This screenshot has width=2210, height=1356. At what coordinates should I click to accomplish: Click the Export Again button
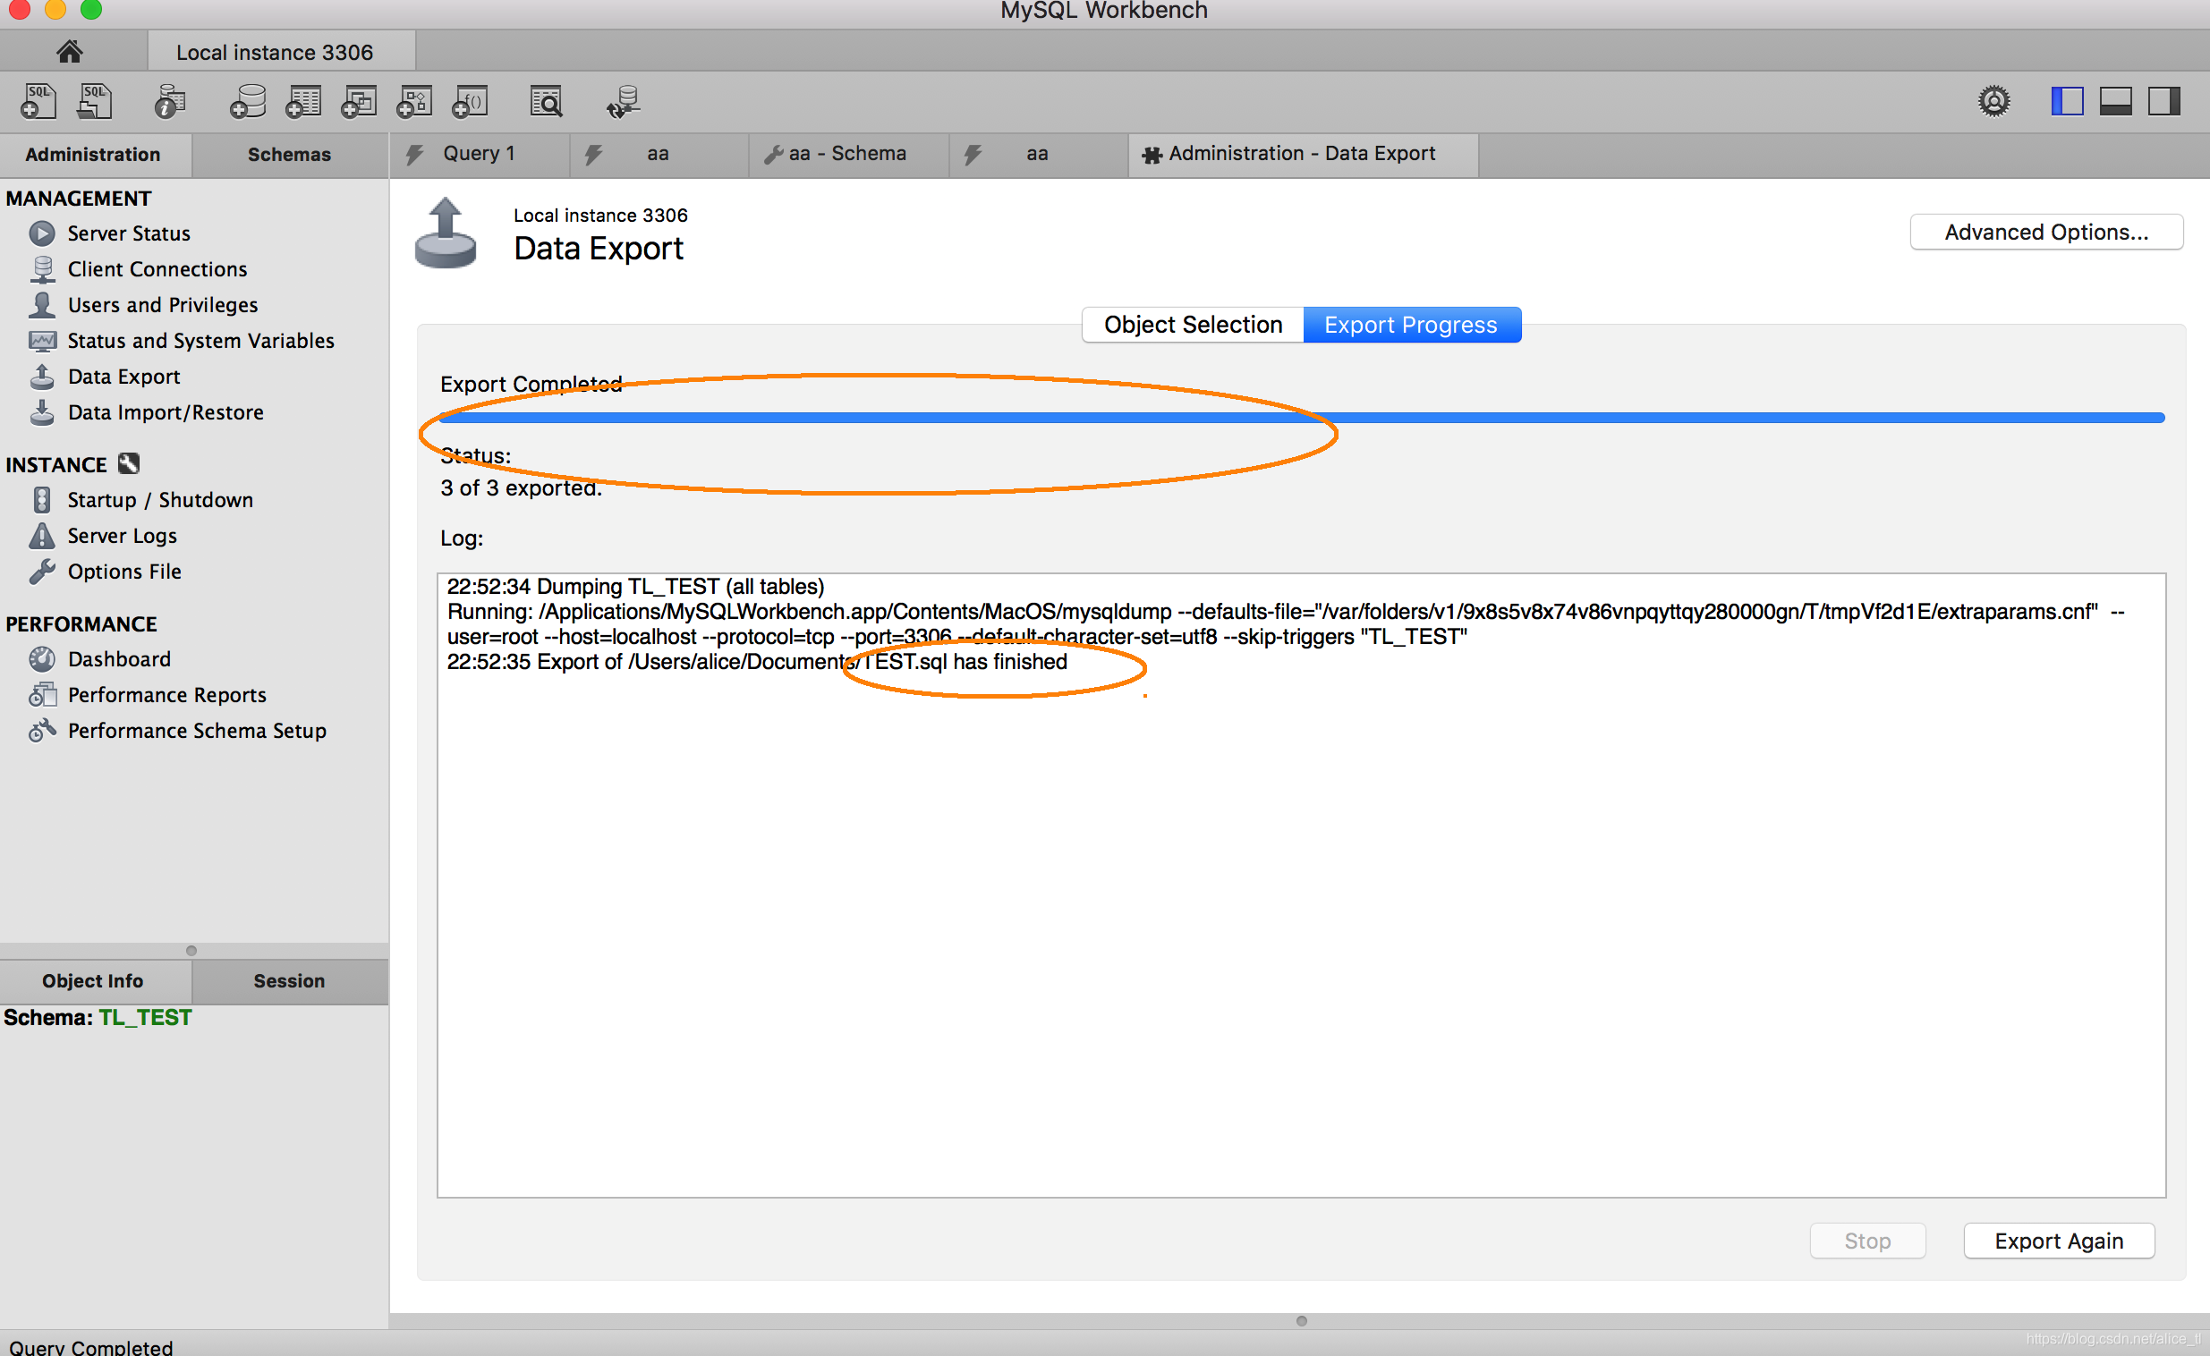point(2058,1241)
